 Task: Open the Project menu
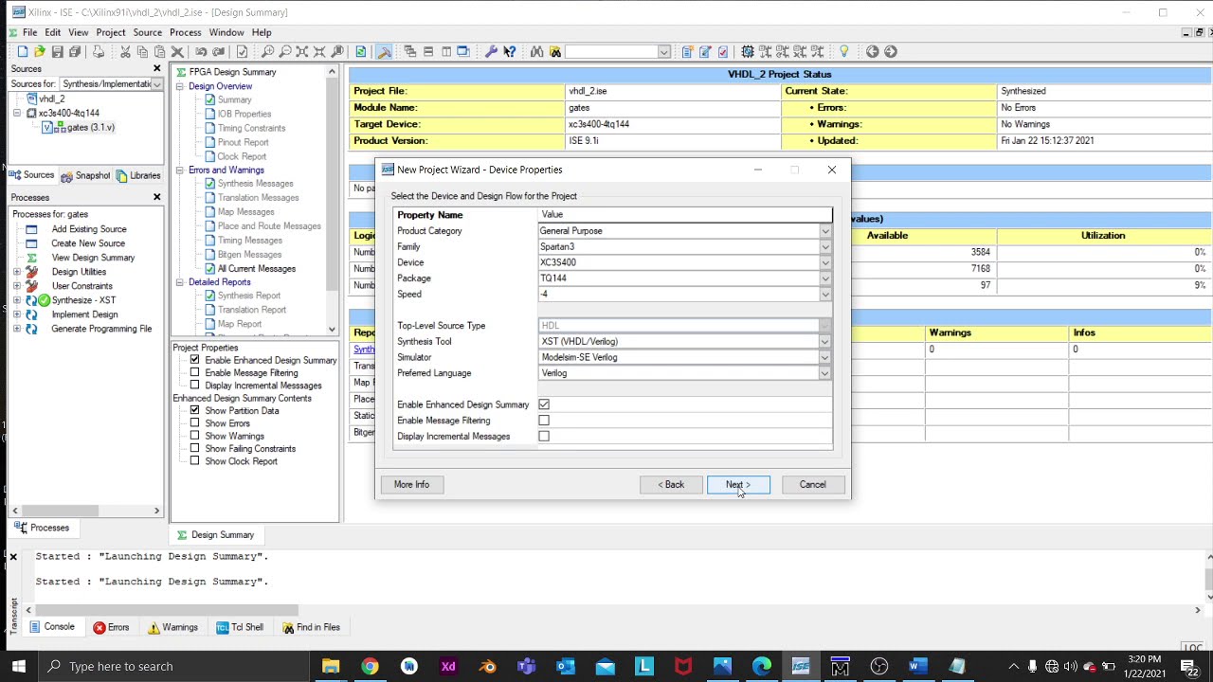point(110,32)
